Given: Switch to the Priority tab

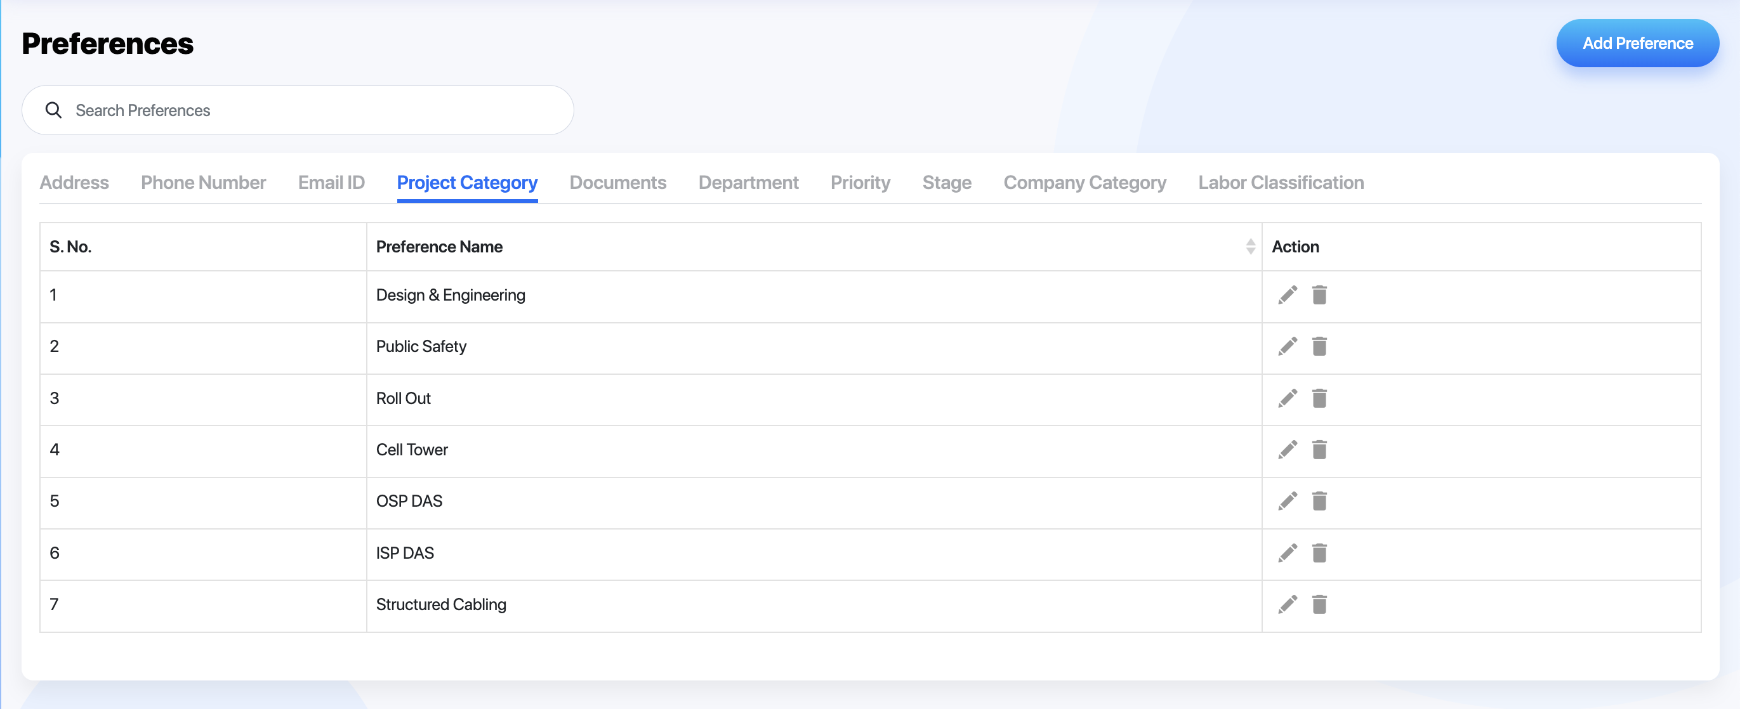Looking at the screenshot, I should 860,182.
